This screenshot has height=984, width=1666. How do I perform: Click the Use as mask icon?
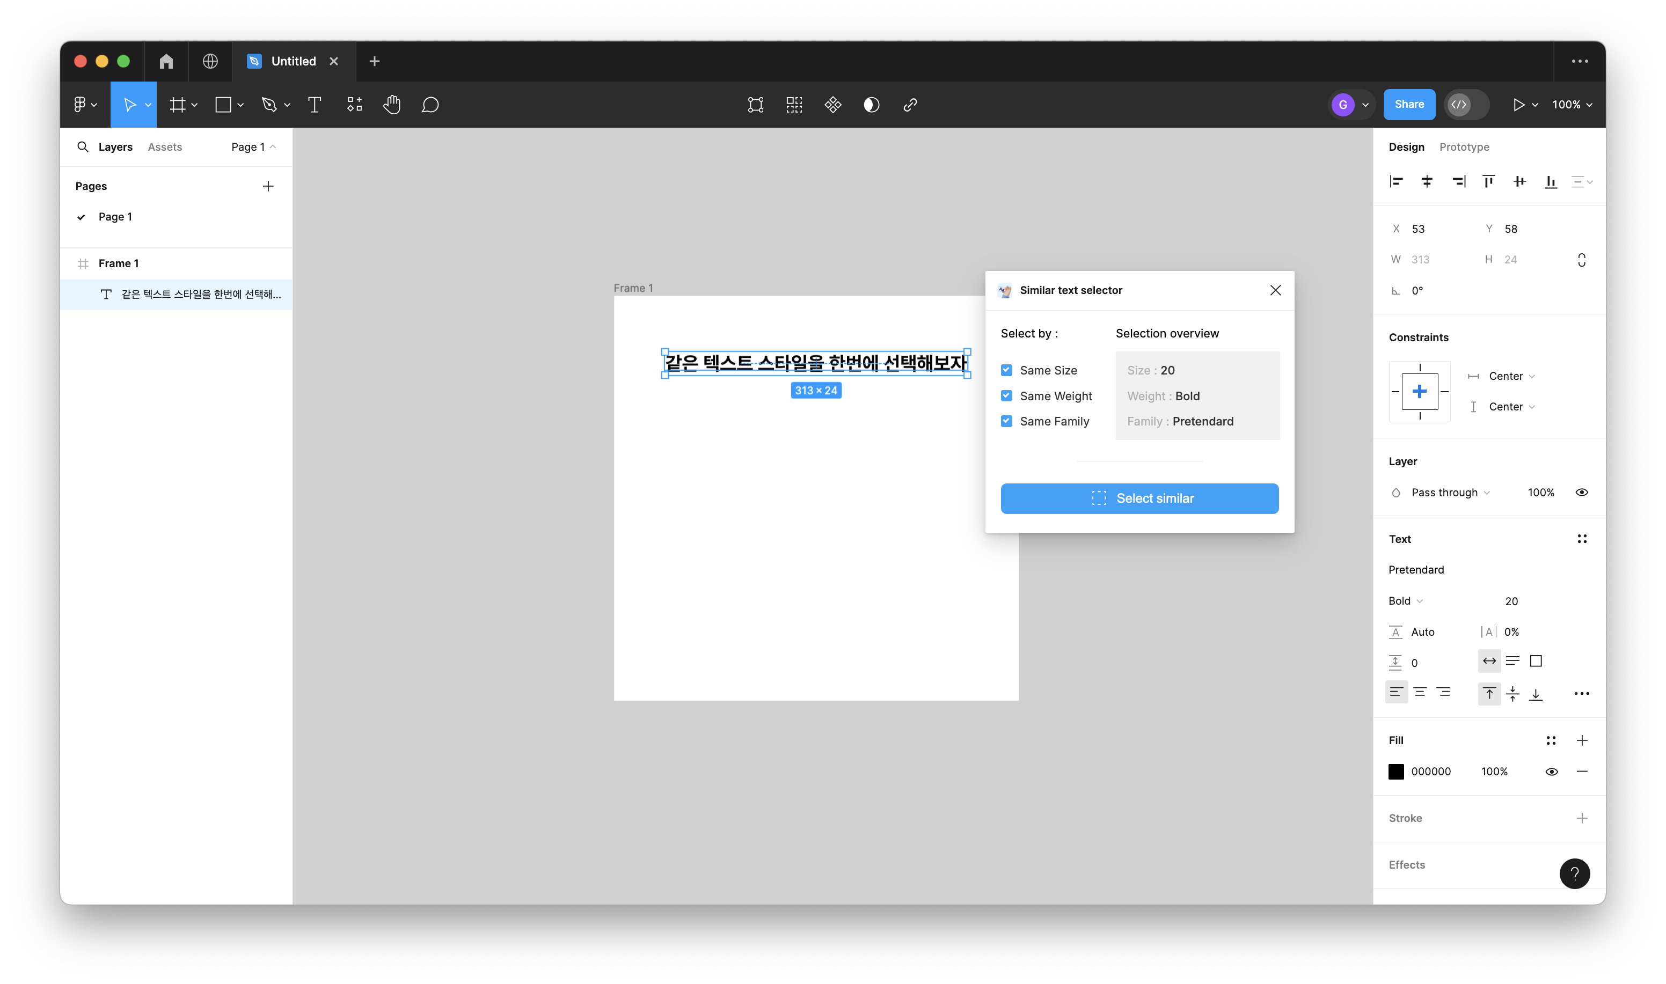872,105
